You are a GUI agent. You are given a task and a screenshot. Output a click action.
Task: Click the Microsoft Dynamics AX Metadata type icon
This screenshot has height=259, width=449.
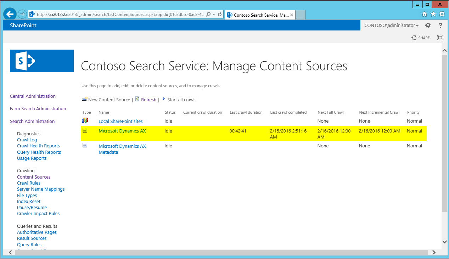(85, 145)
